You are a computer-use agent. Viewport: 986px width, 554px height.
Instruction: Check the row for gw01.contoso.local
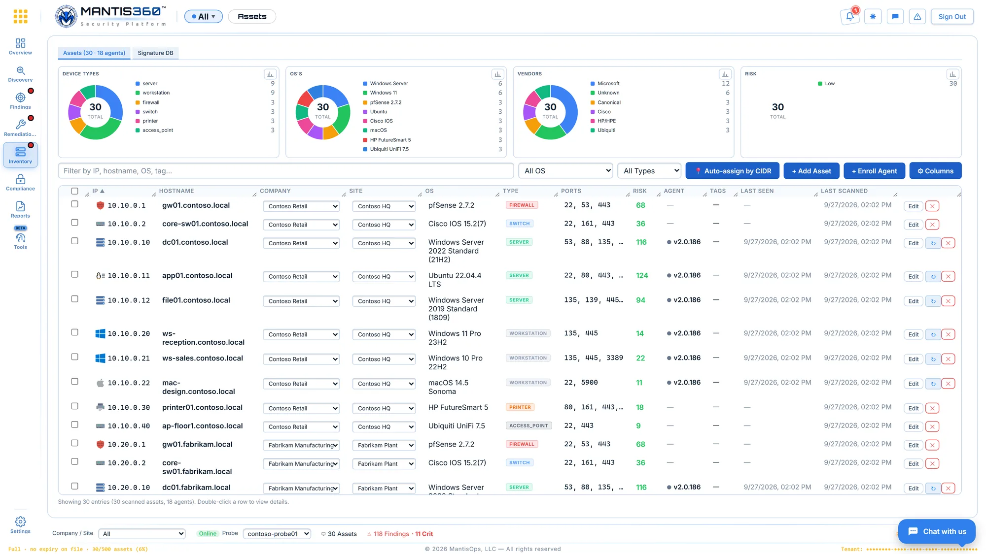(75, 204)
